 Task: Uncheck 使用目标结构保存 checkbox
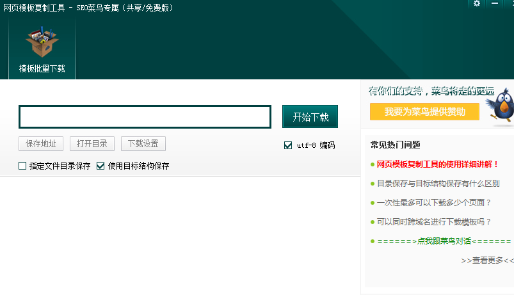pyautogui.click(x=100, y=166)
